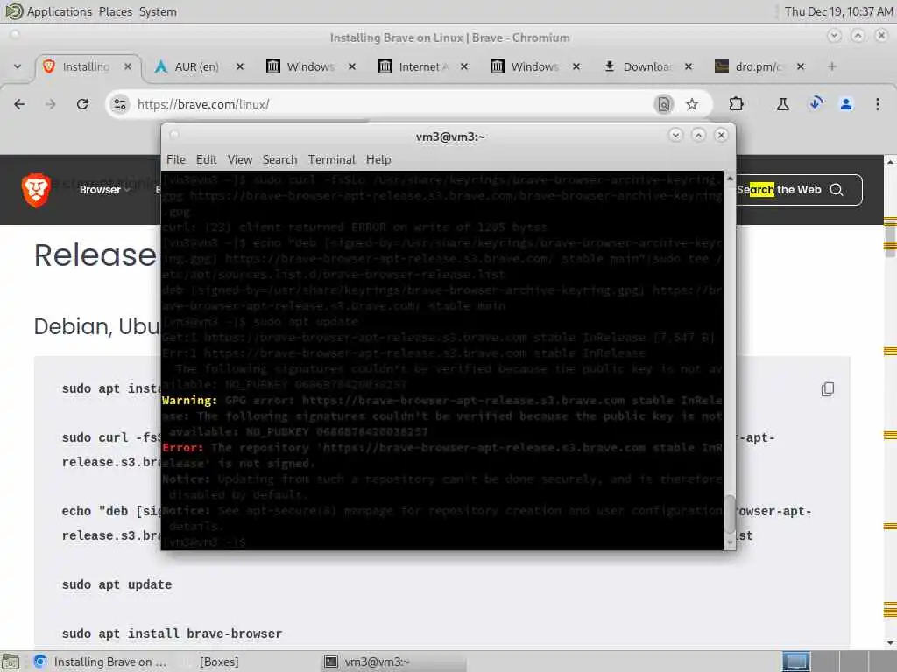Open terminal View menu
Viewport: 897px width, 672px height.
240,159
